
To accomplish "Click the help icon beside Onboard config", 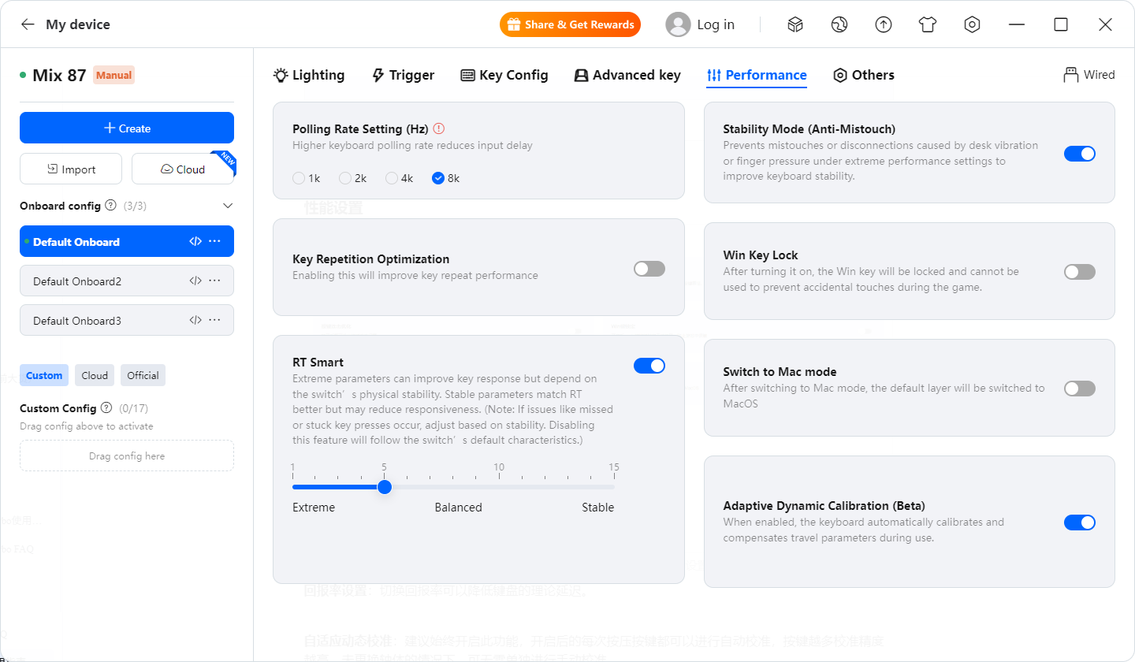I will [110, 206].
